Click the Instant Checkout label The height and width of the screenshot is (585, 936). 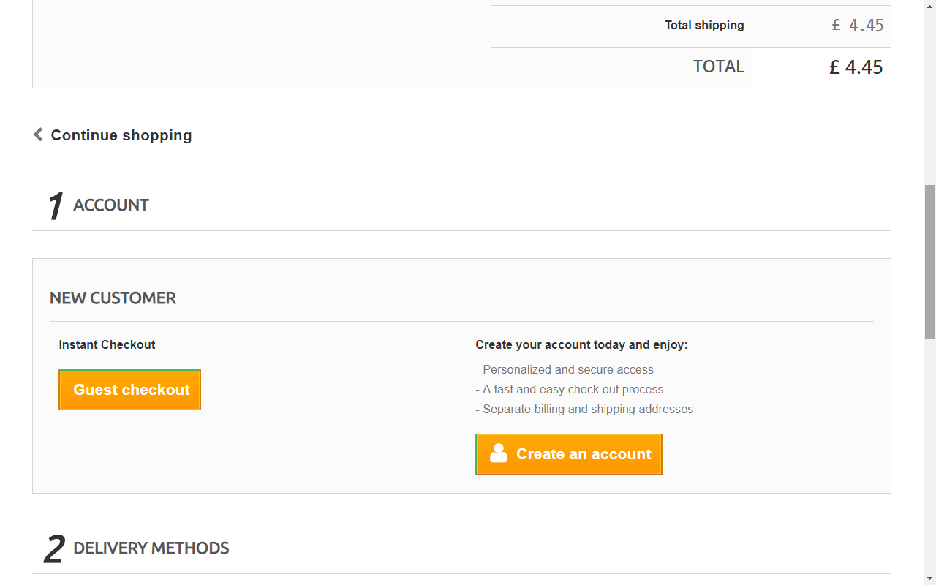point(107,344)
